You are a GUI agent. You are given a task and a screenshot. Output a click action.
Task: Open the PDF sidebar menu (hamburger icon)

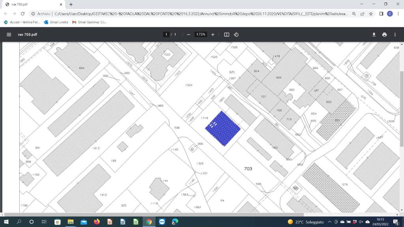9,35
